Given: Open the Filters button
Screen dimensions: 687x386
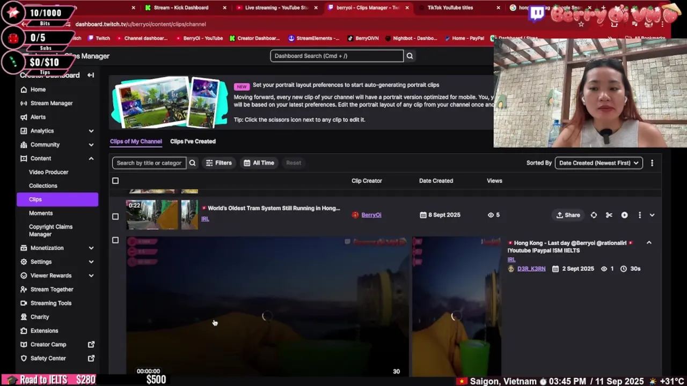Looking at the screenshot, I should [x=218, y=163].
